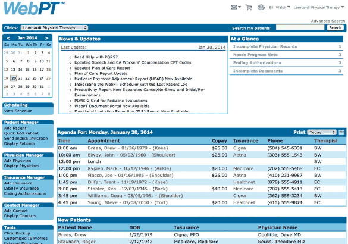Select January 20 in the calendar

[14, 78]
